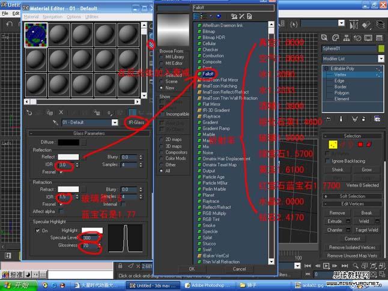Select Scene browse-from radio button
388x291 pixels.
click(162, 82)
